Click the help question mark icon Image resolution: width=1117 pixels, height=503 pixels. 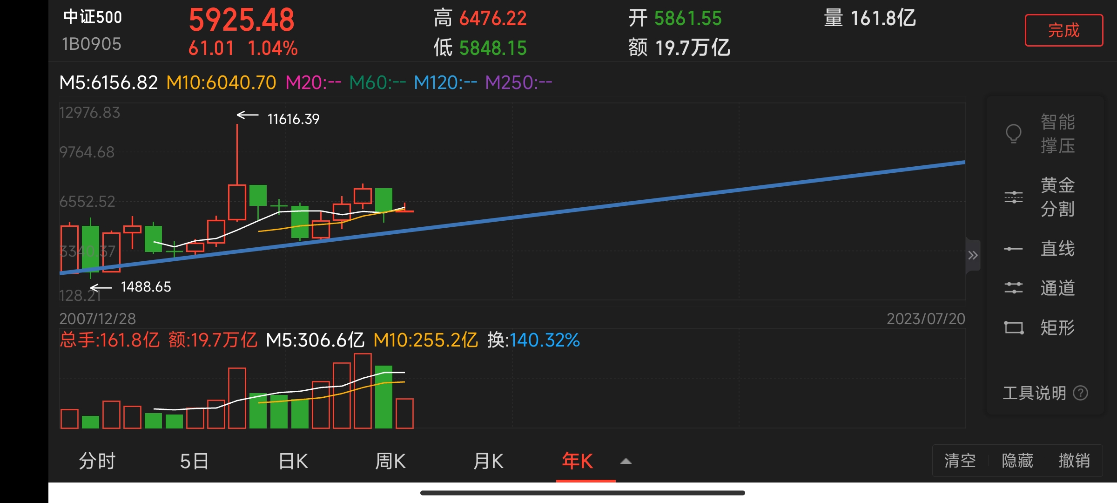coord(1080,393)
